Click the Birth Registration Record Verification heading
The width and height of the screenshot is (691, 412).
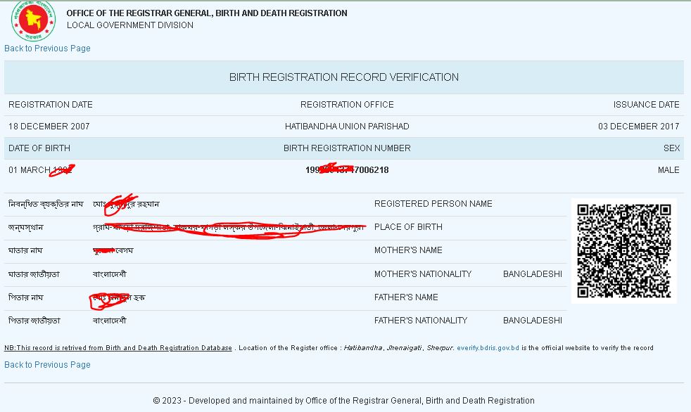point(343,77)
